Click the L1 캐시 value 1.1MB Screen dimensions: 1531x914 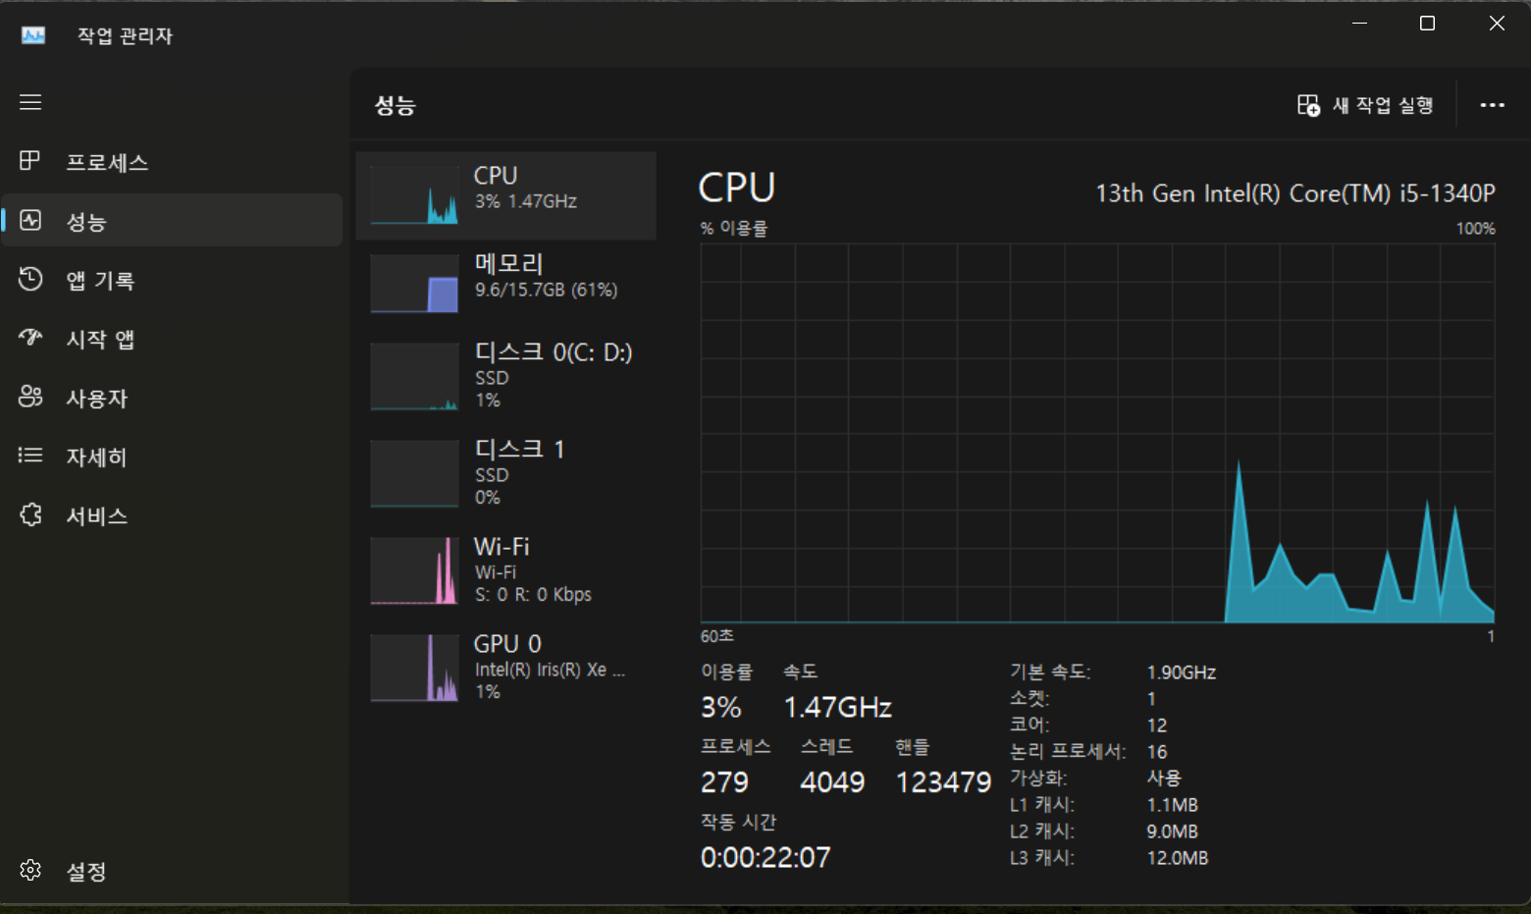(x=1173, y=805)
